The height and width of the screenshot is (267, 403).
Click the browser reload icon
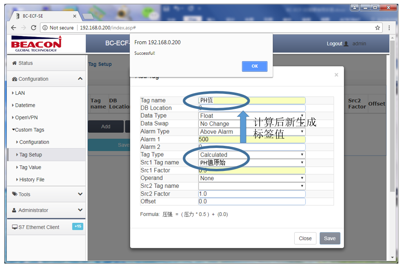coord(34,28)
